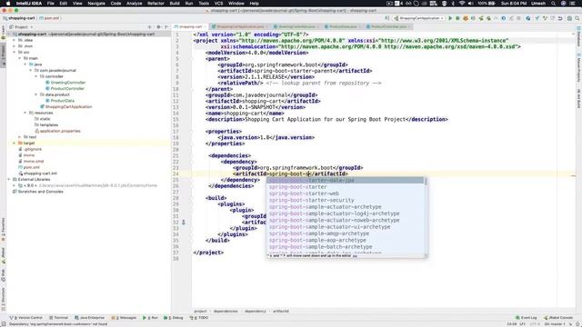Expand the target folder
This screenshot has height=327, width=582.
[x=15, y=143]
